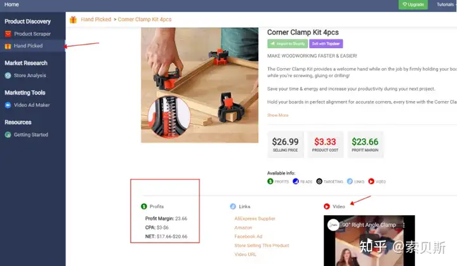
Task: Go back to Hand Picked breadcrumb
Action: [x=96, y=19]
